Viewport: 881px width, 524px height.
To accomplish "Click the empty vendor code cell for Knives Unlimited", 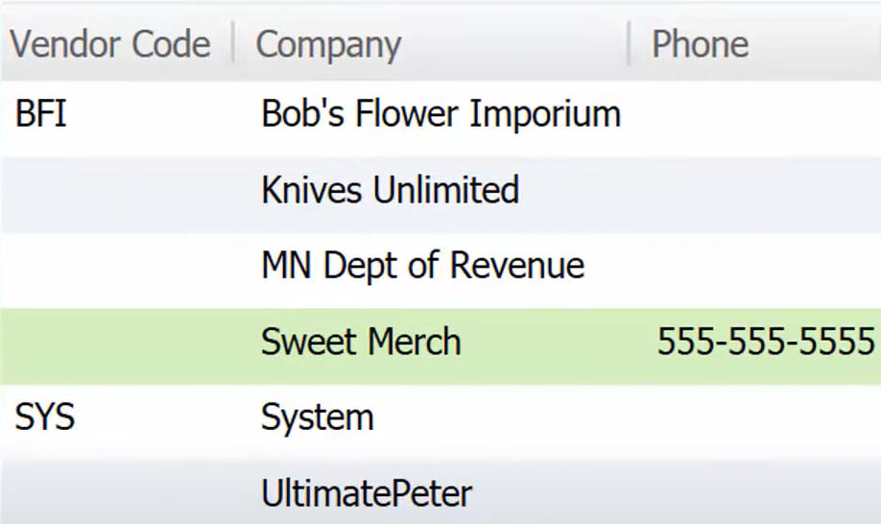I will coord(117,190).
